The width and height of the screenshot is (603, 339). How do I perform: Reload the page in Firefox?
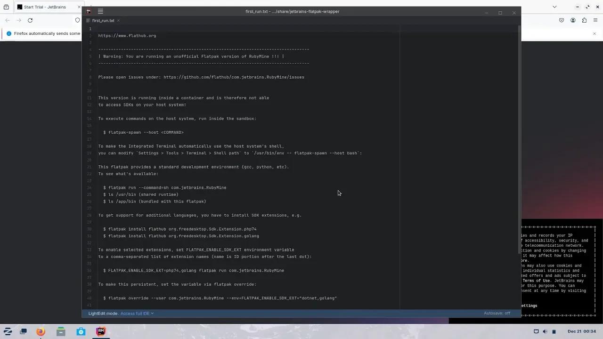[x=30, y=20]
